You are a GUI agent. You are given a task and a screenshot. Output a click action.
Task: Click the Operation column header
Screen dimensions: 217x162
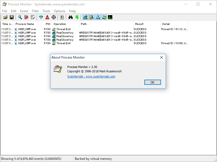(66, 24)
